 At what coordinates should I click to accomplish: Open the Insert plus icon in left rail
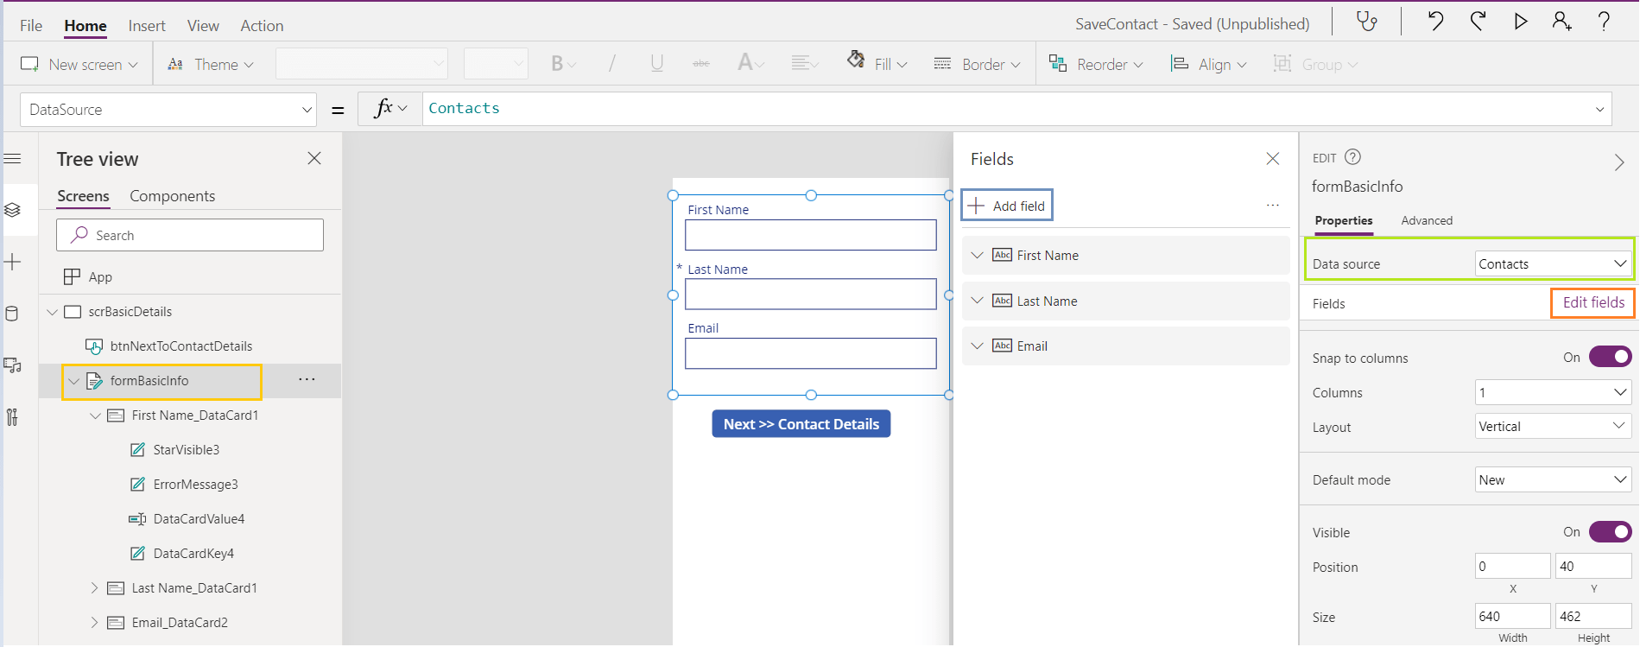coord(13,262)
